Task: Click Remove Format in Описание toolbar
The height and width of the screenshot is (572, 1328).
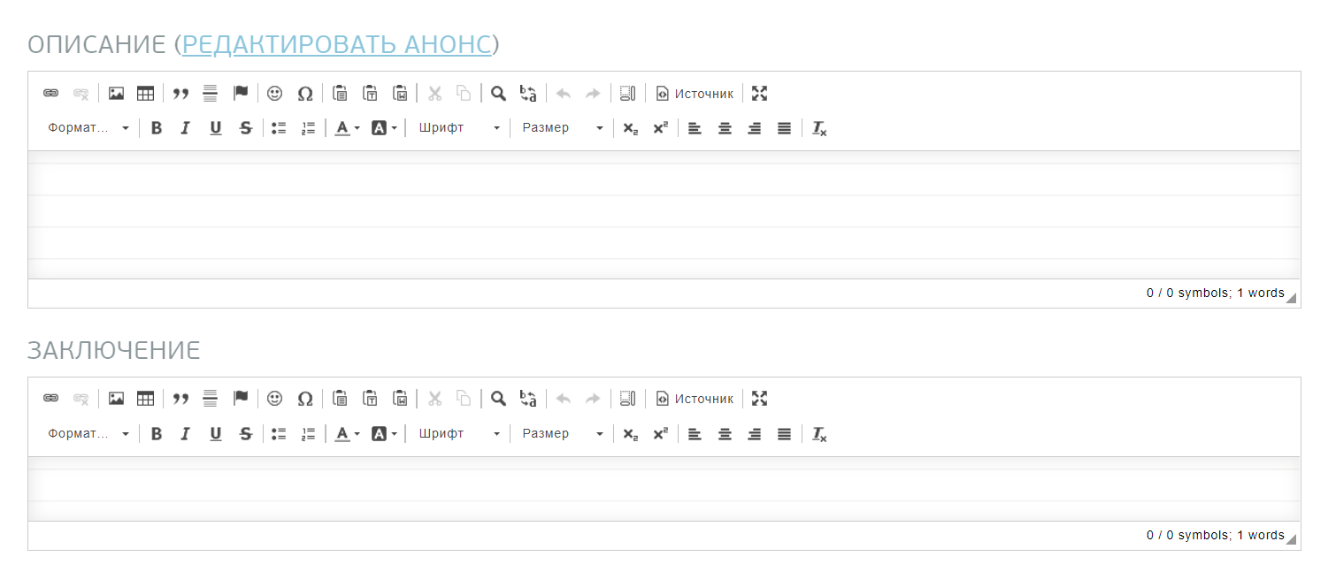Action: coord(819,129)
